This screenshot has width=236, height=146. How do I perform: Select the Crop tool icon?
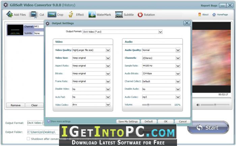click(52, 14)
